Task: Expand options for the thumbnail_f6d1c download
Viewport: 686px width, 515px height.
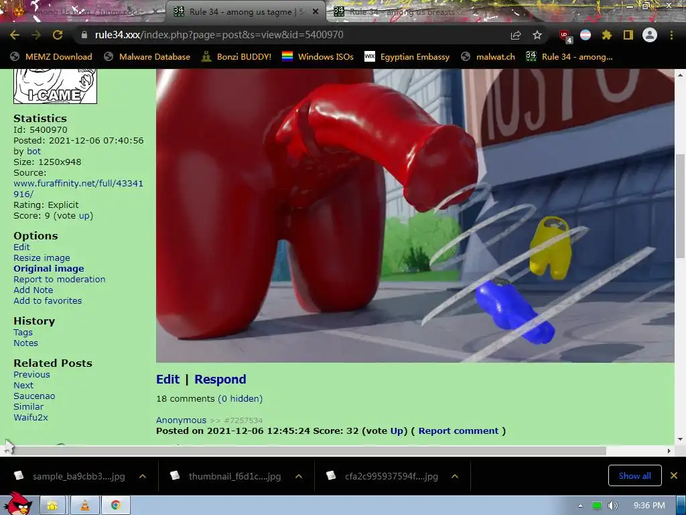Action: tap(299, 476)
